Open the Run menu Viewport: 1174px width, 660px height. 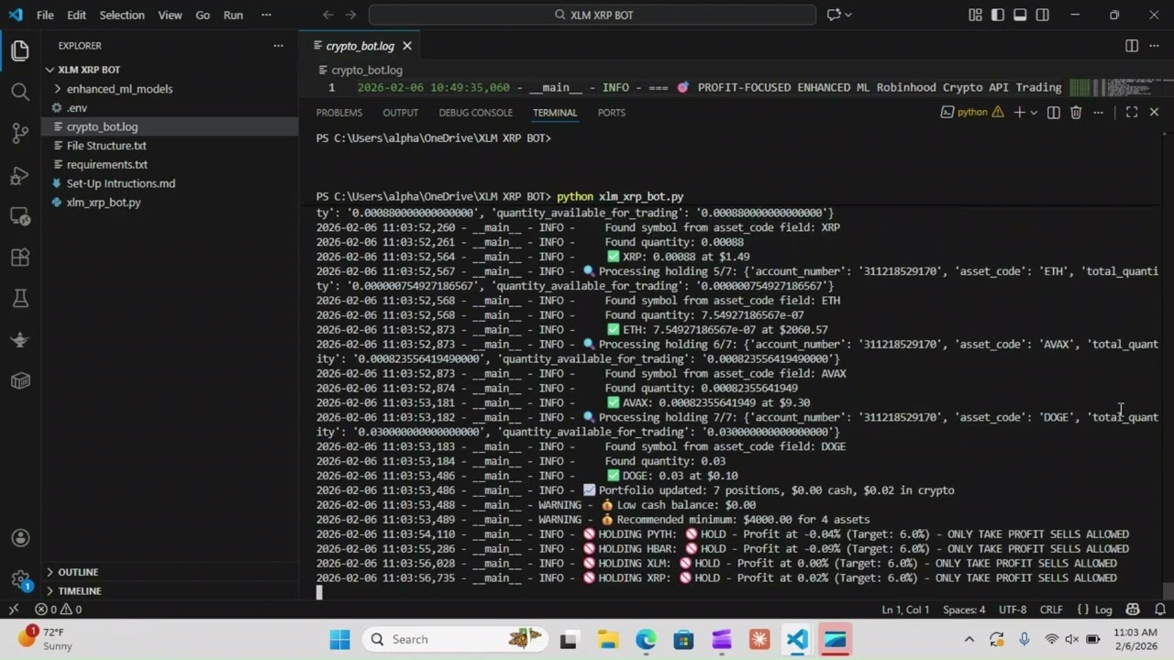click(x=233, y=15)
